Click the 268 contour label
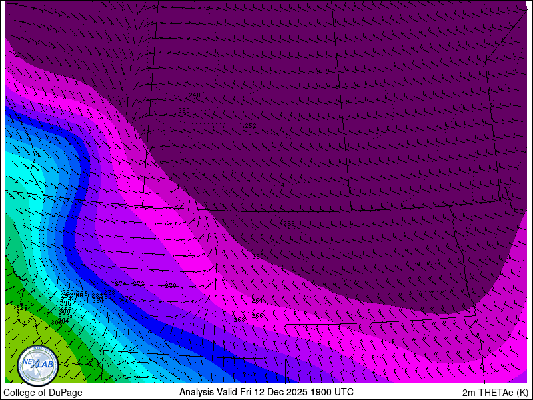The width and height of the screenshot is (533, 400). click(239, 320)
